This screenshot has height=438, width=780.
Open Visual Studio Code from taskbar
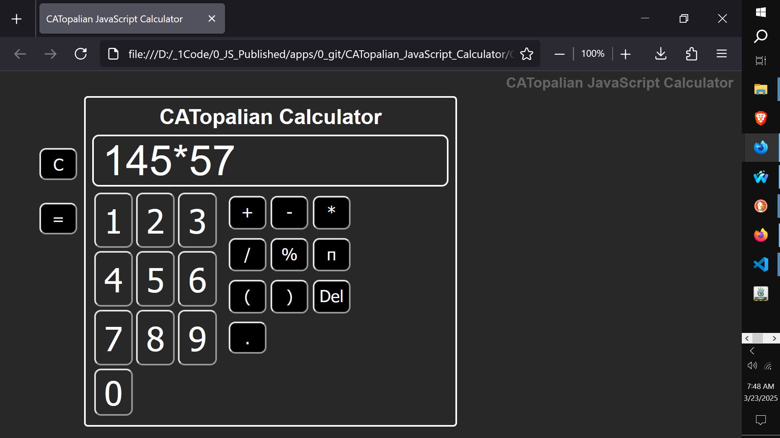pos(761,264)
